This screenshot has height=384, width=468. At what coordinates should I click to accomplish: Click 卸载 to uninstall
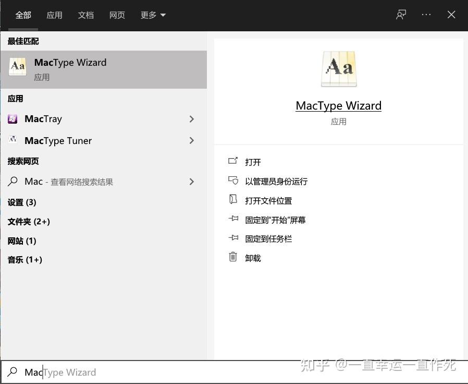click(253, 258)
